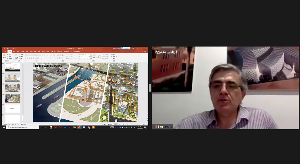This screenshot has width=300, height=164.
Task: Open AutoCAD from the Windows taskbar
Action: click(x=51, y=127)
